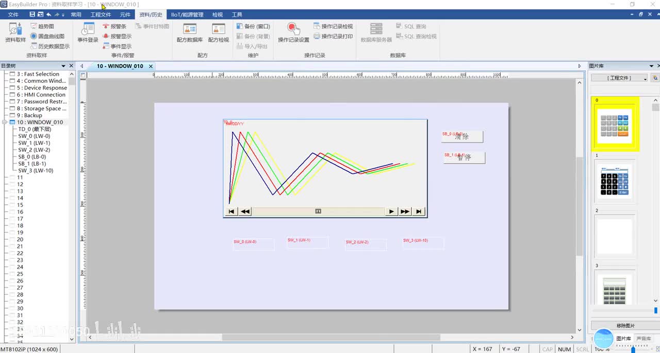The width and height of the screenshot is (660, 353).
Task: Switch to the 检视 ribbon tab
Action: click(218, 14)
